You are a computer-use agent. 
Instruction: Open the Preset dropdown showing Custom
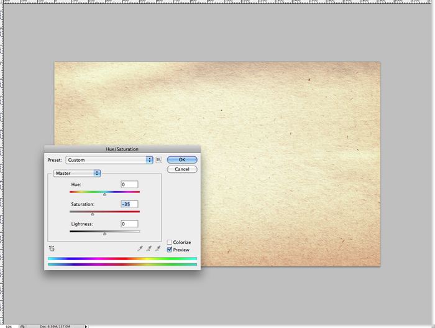pyautogui.click(x=109, y=160)
